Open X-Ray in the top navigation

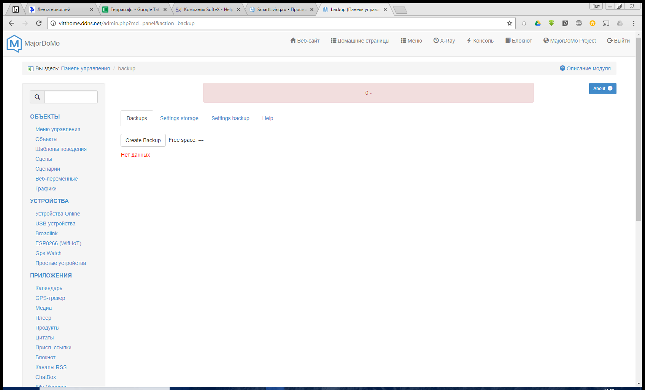pos(444,41)
